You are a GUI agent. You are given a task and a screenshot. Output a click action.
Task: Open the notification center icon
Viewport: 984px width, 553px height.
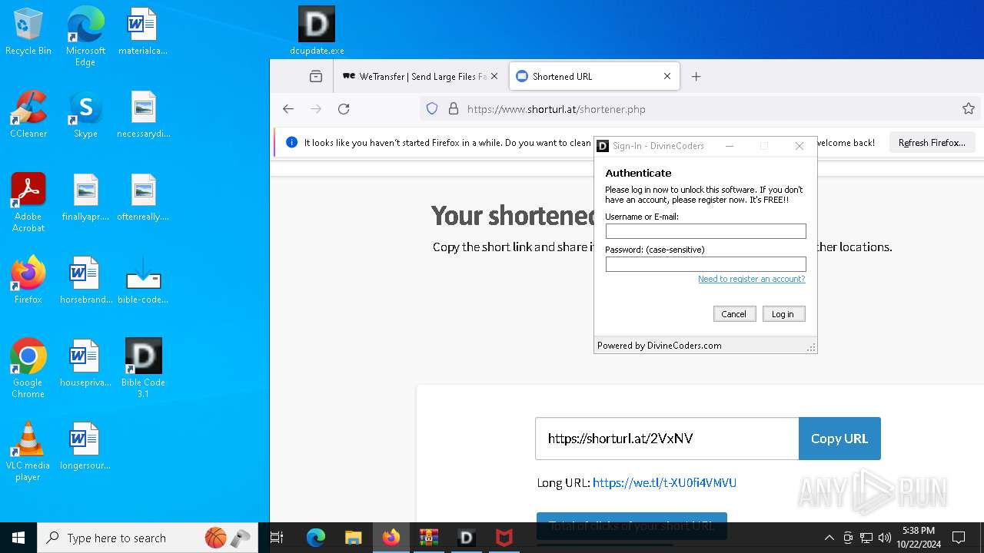(x=959, y=538)
